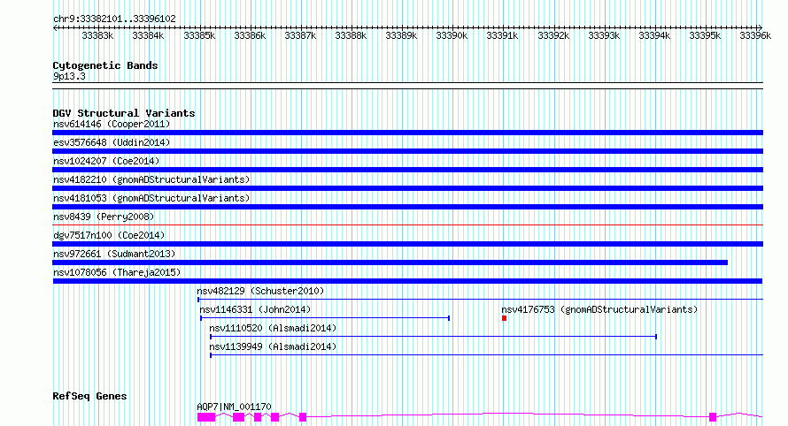This screenshot has width=788, height=426.
Task: Select the nsv972661 (Sudmant2013) variant bar
Action: click(390, 262)
